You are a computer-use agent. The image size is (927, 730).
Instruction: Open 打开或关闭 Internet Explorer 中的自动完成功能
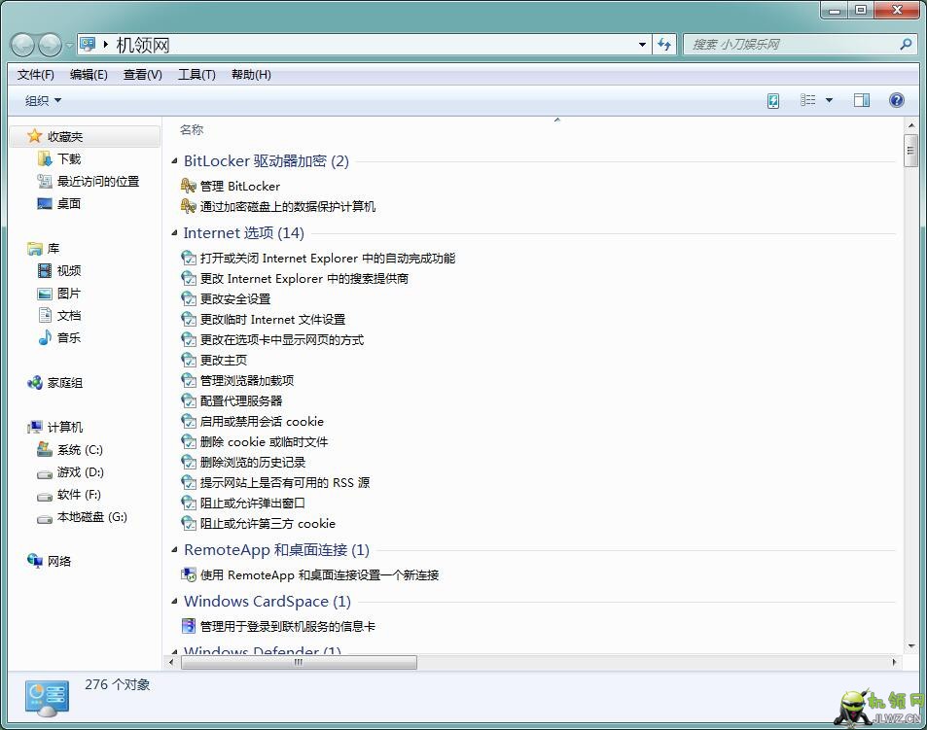click(328, 259)
